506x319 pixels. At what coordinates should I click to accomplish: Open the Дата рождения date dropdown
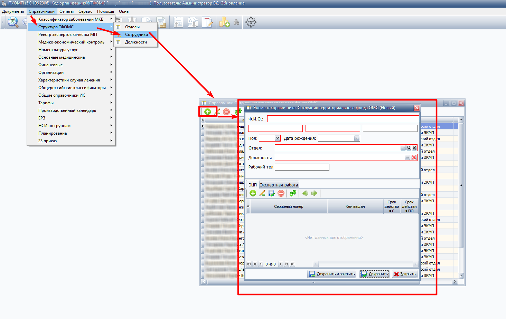(357, 138)
